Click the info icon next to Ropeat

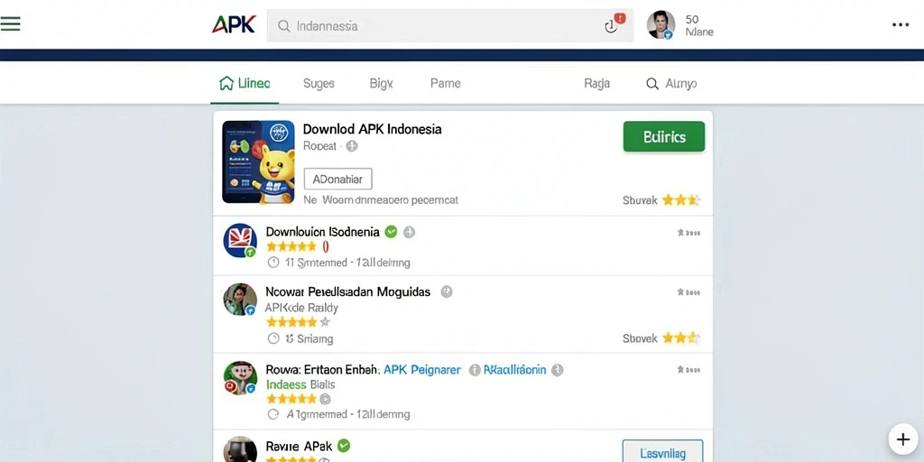[352, 146]
